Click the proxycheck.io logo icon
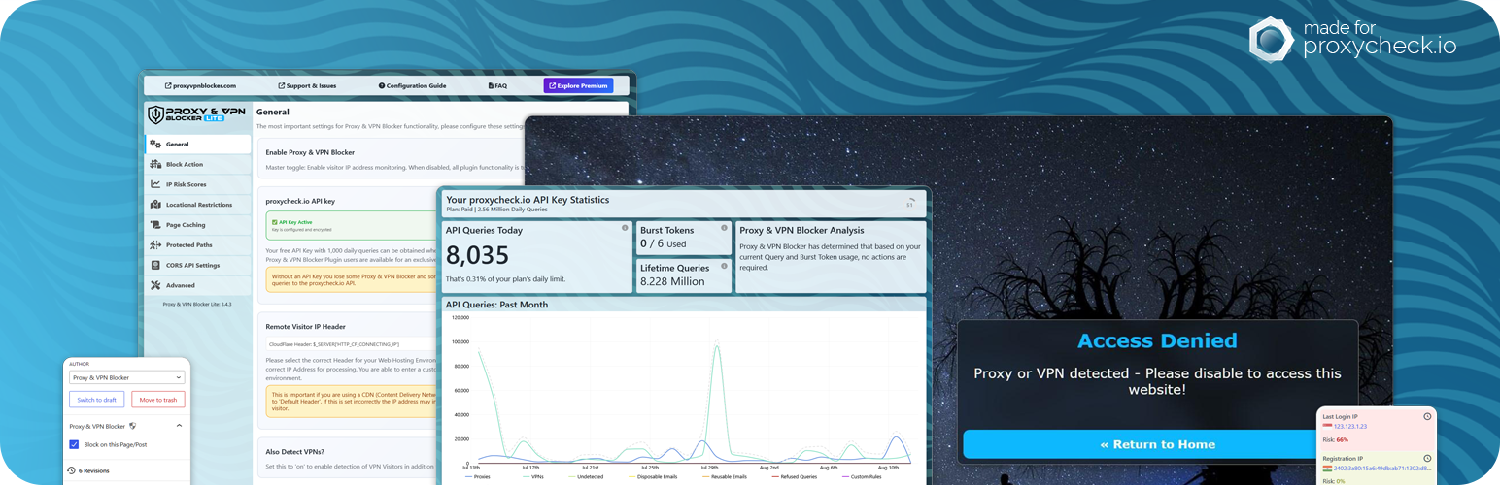This screenshot has width=1500, height=485. [1271, 39]
